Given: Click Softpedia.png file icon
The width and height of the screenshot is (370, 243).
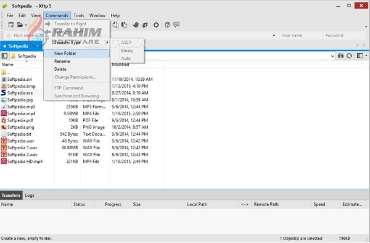Looking at the screenshot, I should (x=4, y=127).
